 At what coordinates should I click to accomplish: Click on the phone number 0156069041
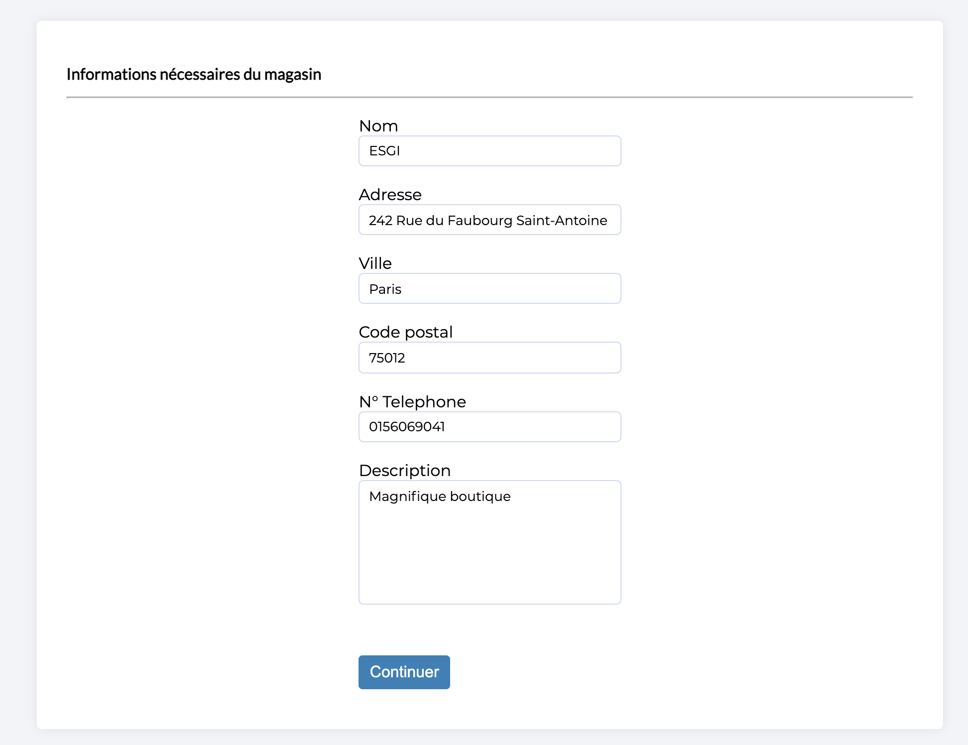pos(406,427)
